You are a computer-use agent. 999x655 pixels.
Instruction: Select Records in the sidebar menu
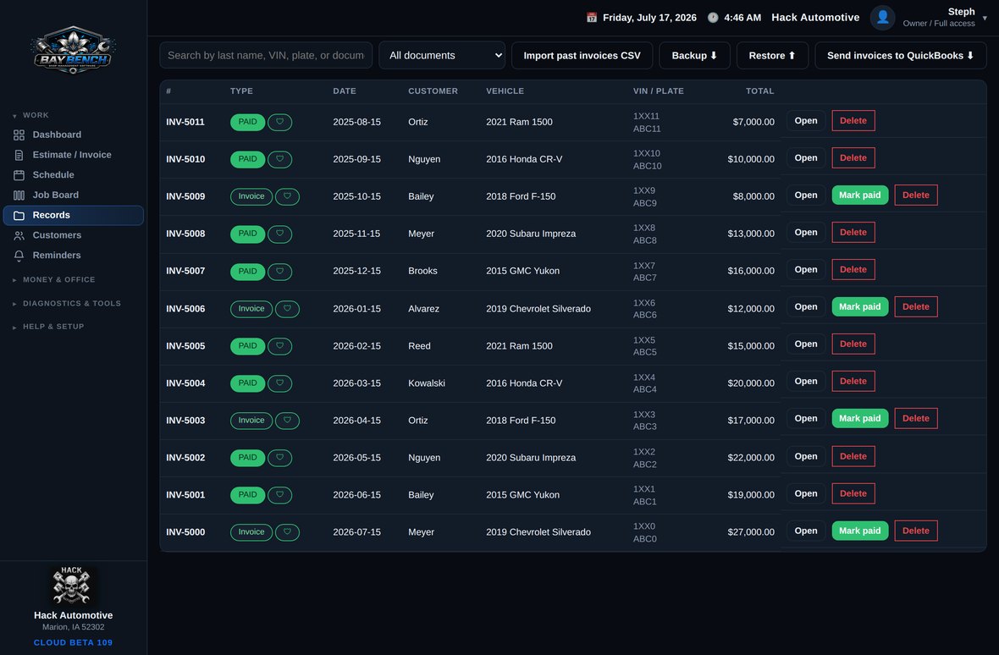click(x=74, y=215)
